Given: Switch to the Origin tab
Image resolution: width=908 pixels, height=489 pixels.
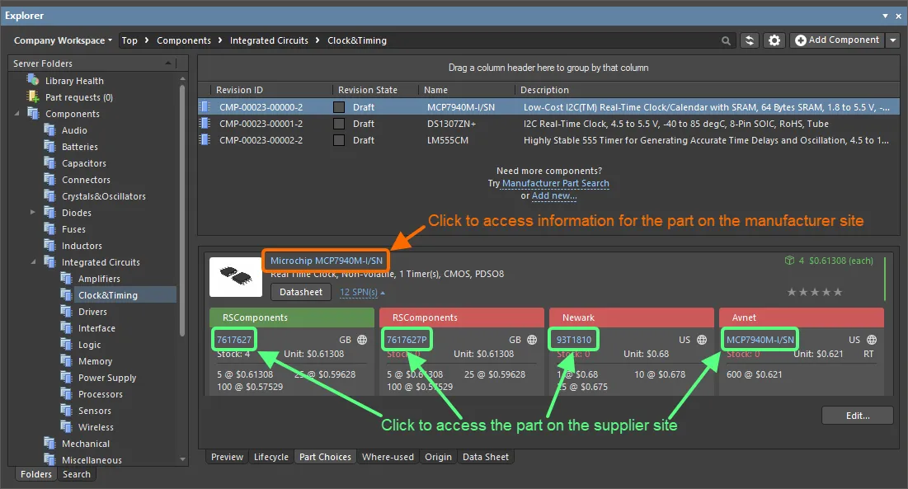Looking at the screenshot, I should 439,457.
